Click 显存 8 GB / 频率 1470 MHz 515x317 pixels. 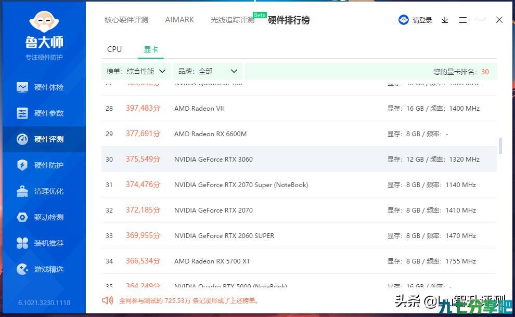tap(432, 236)
